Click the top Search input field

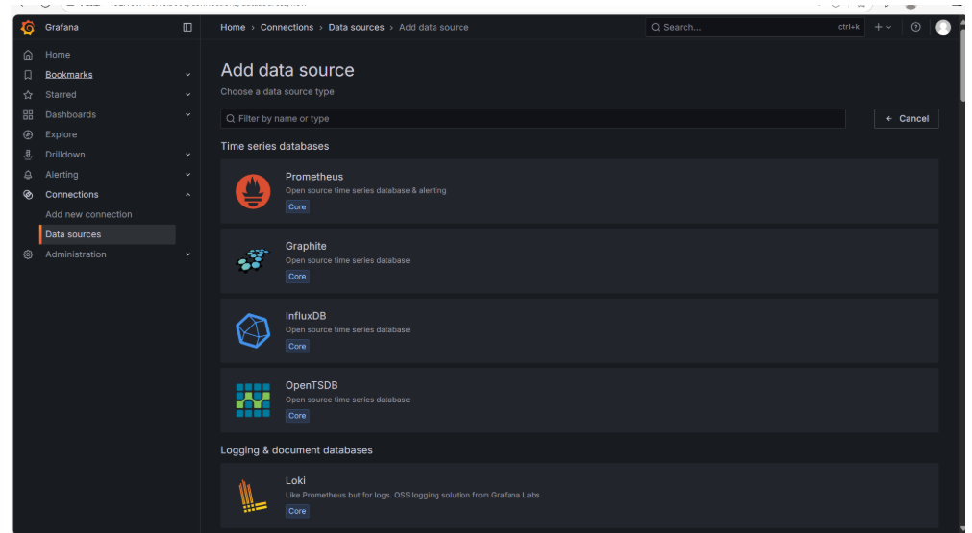coord(755,27)
